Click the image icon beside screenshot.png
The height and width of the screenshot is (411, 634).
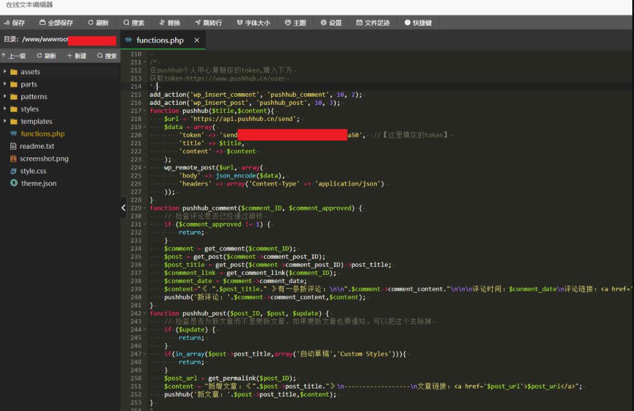pyautogui.click(x=13, y=159)
